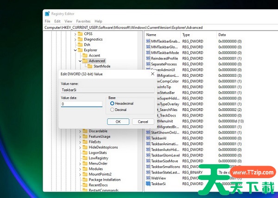Viewport: 278px width, 198px height.
Task: Expand the FeatureUsage tree node
Action: [x=80, y=137]
